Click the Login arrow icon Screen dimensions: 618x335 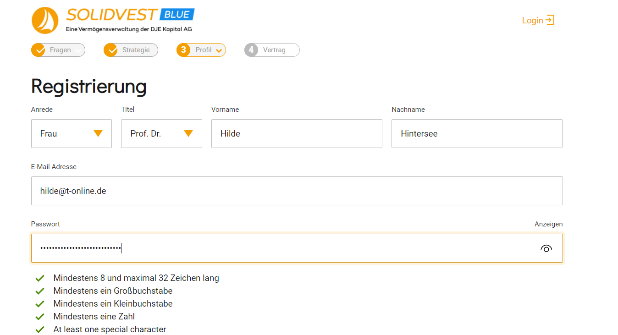[x=550, y=20]
